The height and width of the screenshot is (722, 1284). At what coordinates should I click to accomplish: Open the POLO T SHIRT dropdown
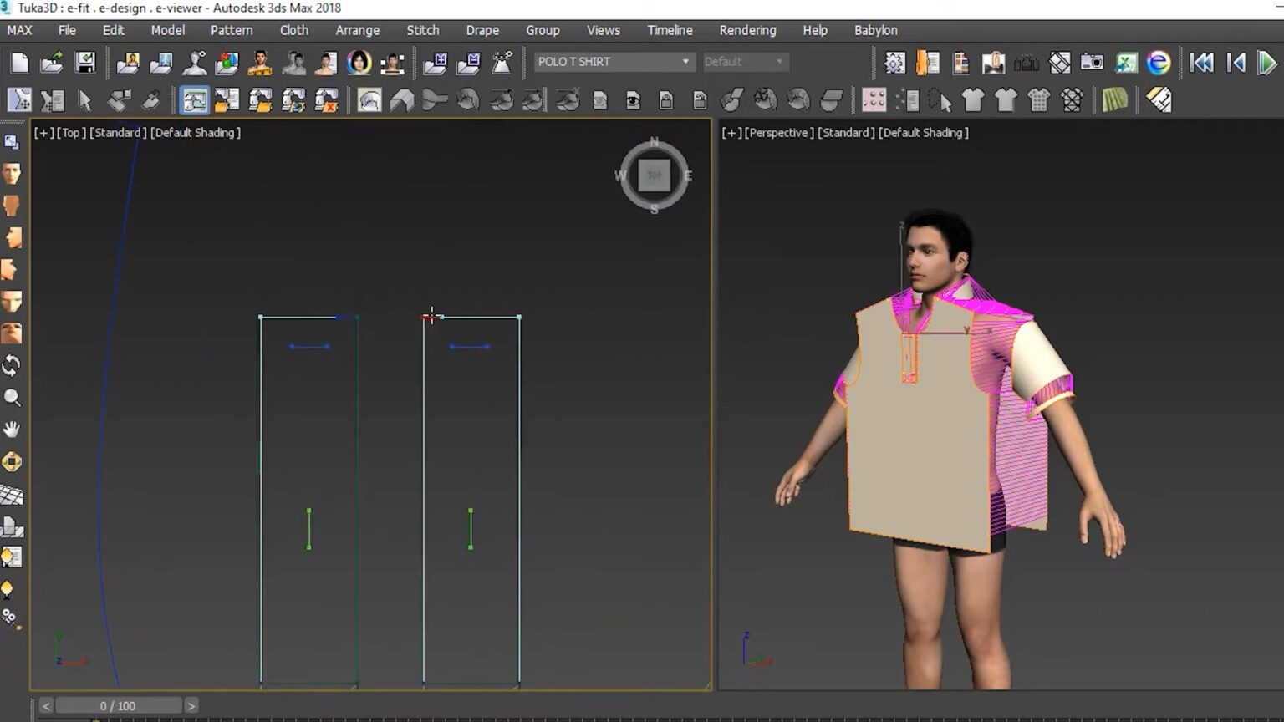[685, 62]
